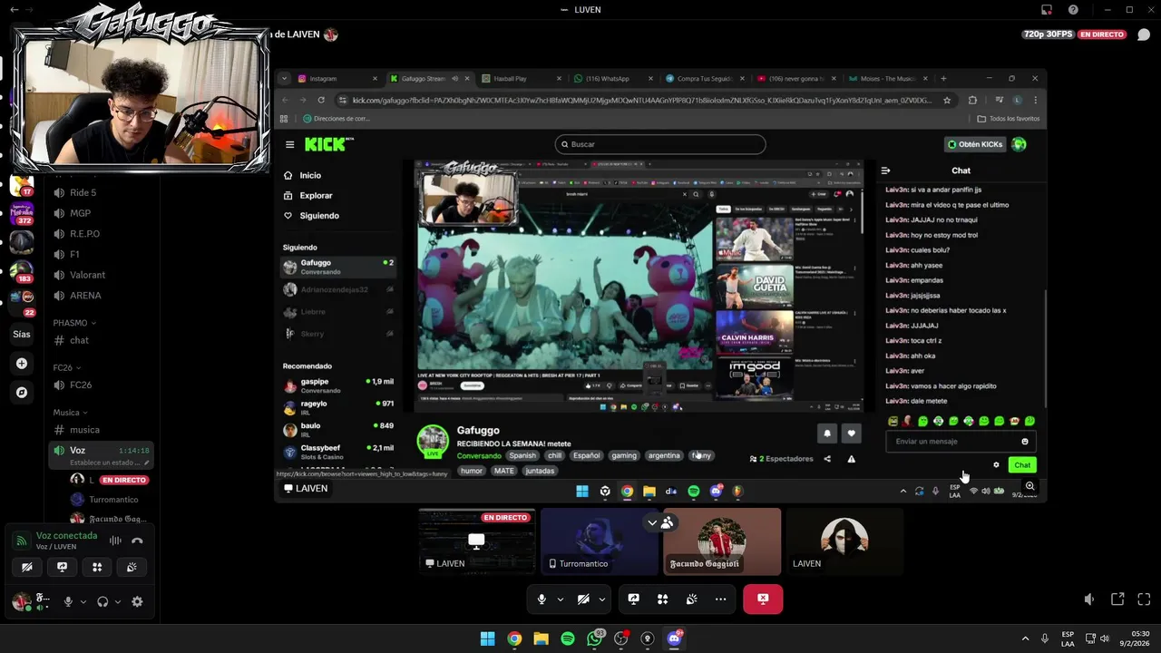Open soundboard in the call control bar

coord(692,599)
